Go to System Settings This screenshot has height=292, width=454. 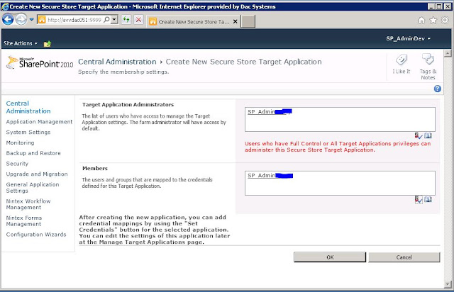pos(28,133)
